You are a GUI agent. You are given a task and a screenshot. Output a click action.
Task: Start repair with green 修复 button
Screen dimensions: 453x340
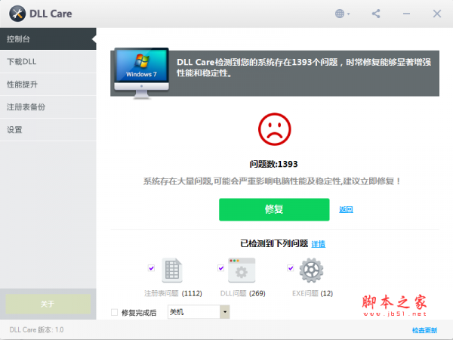274,209
